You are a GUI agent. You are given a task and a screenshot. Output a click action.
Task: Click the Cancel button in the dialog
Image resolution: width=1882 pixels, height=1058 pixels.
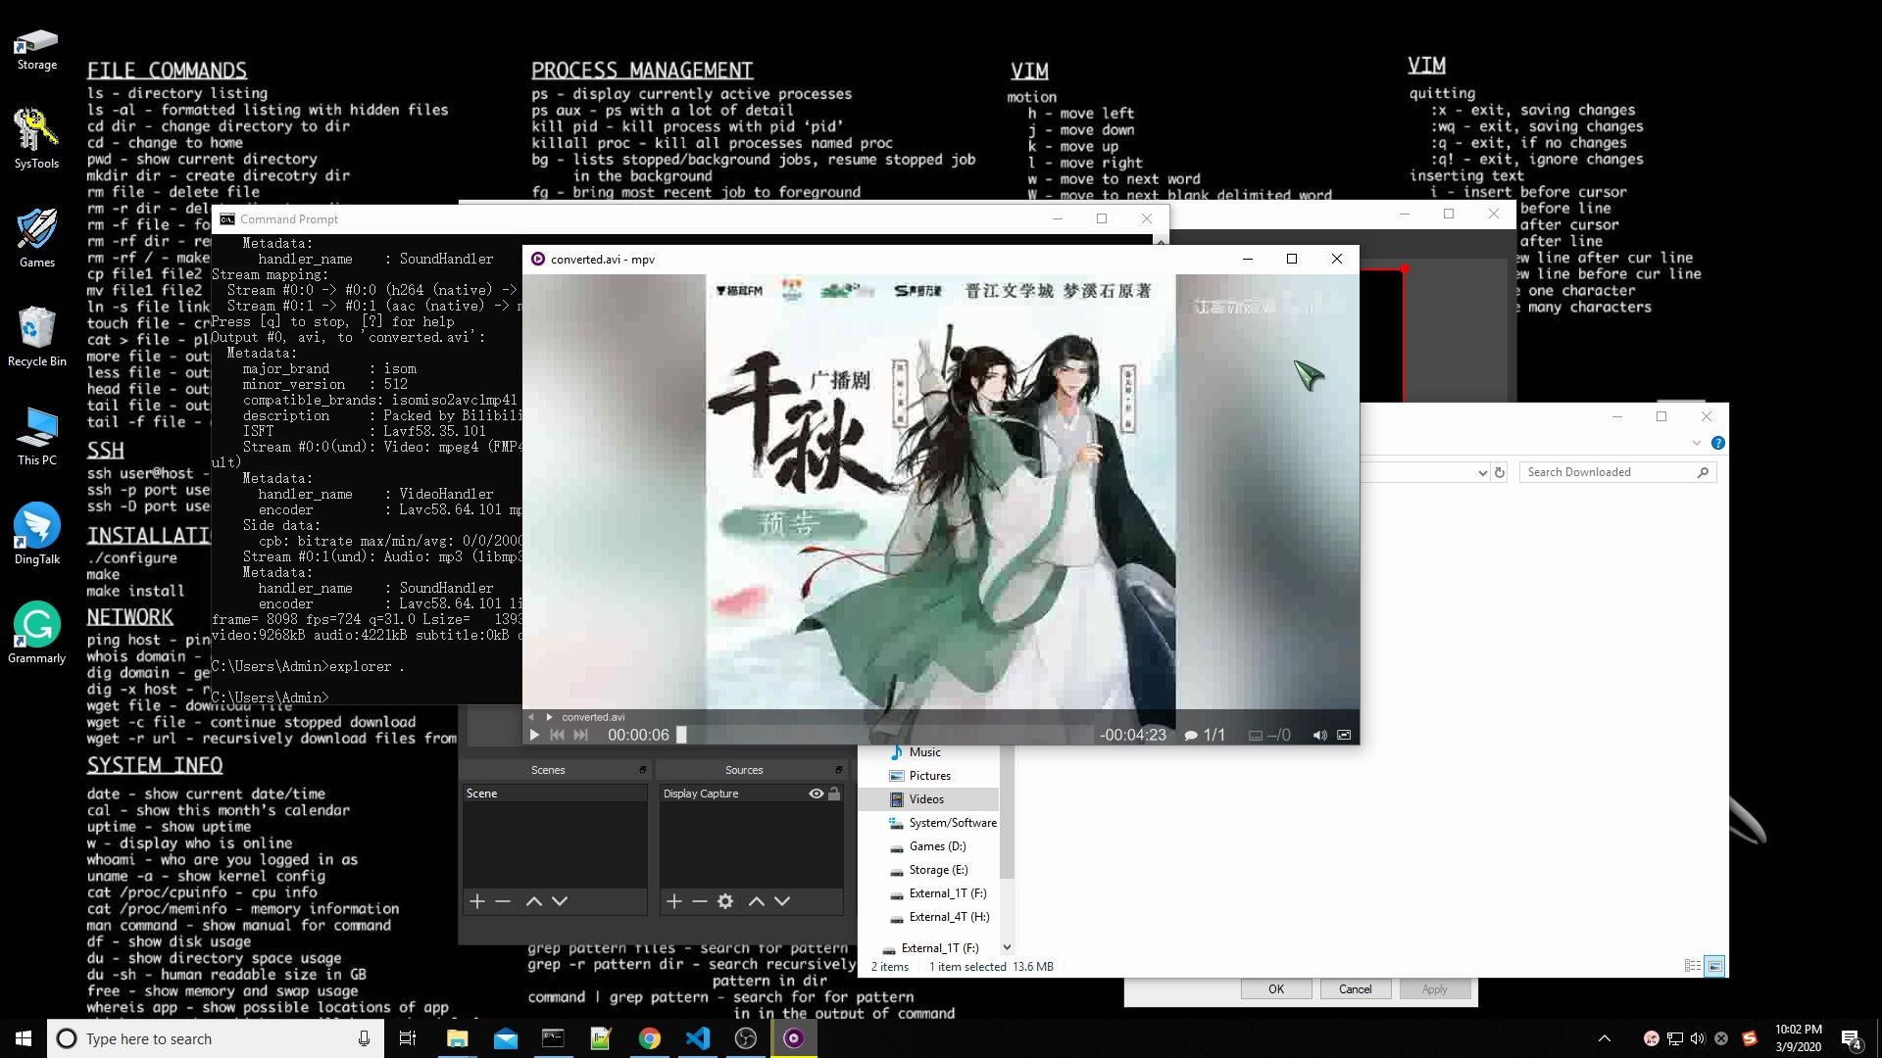pos(1355,989)
